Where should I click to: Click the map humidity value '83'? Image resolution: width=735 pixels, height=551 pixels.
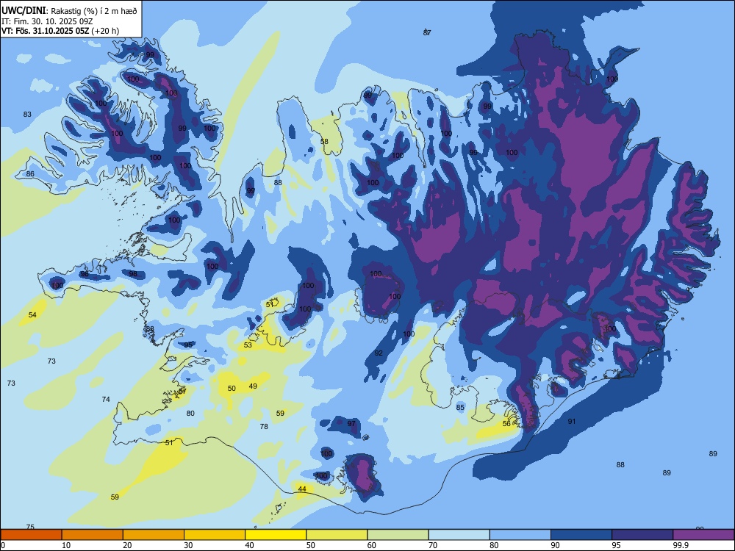27,115
